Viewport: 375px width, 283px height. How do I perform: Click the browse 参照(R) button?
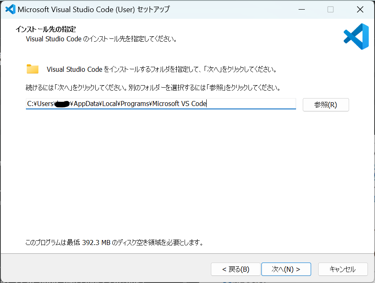326,104
